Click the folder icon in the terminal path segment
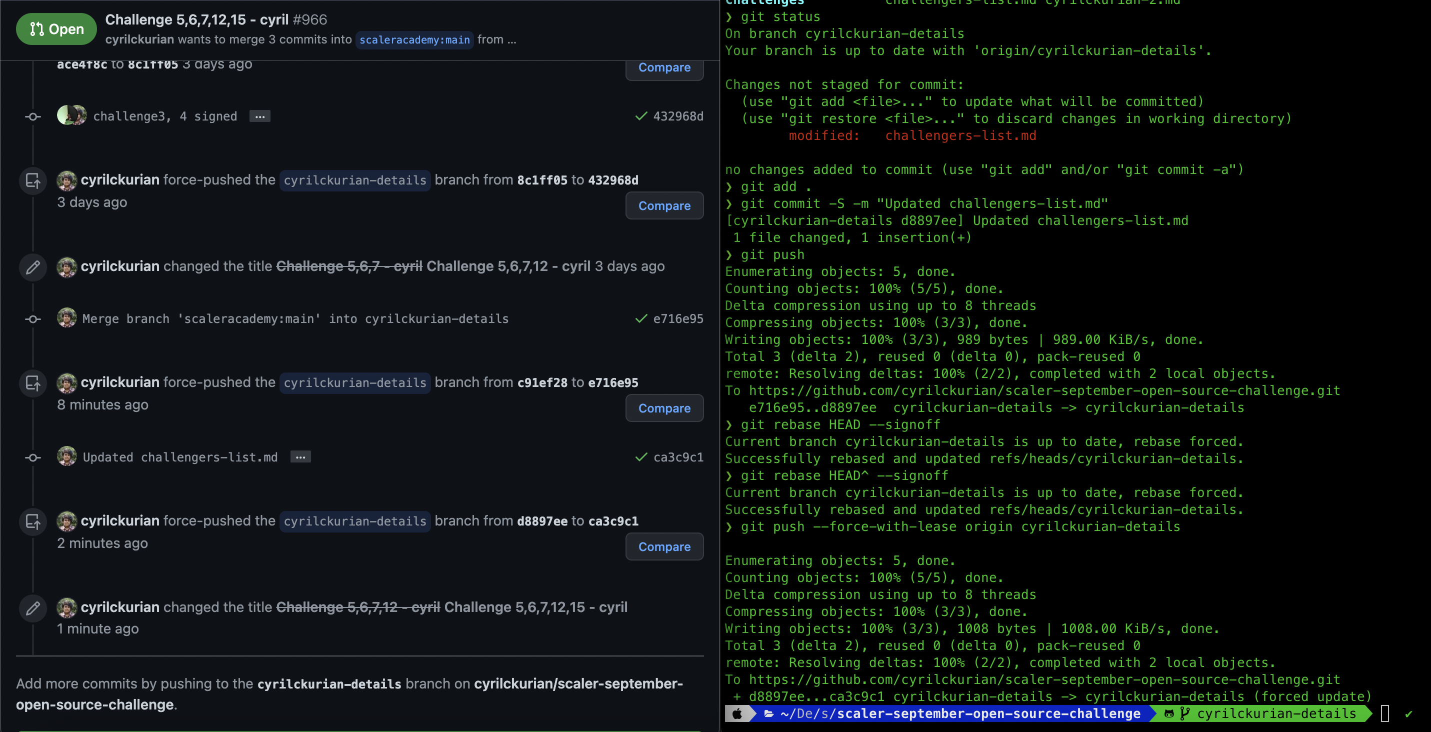Viewport: 1431px width, 732px height. (768, 714)
